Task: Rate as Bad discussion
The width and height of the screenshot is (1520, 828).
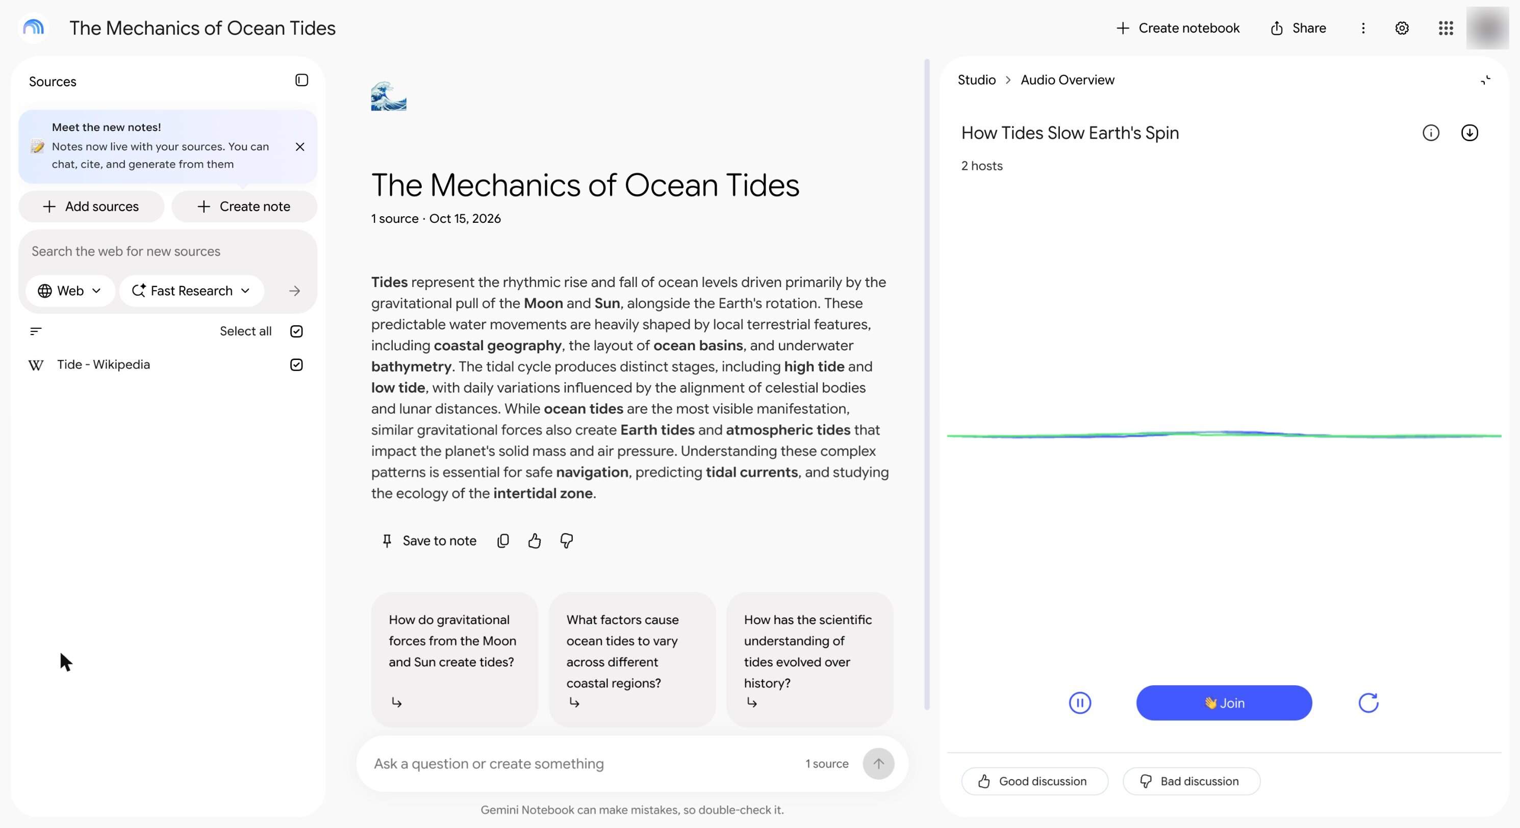Action: pyautogui.click(x=1192, y=782)
